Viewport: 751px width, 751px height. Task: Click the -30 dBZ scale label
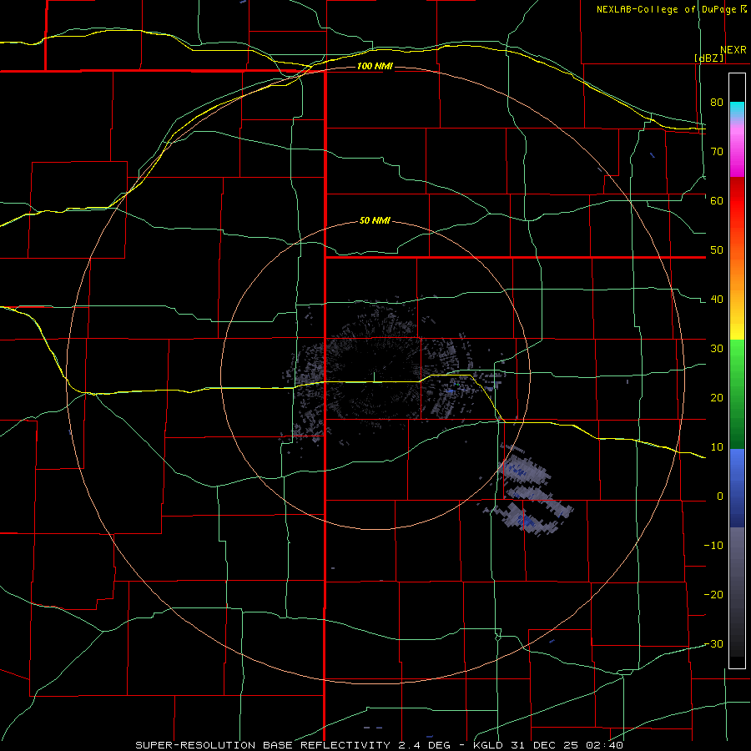[713, 645]
